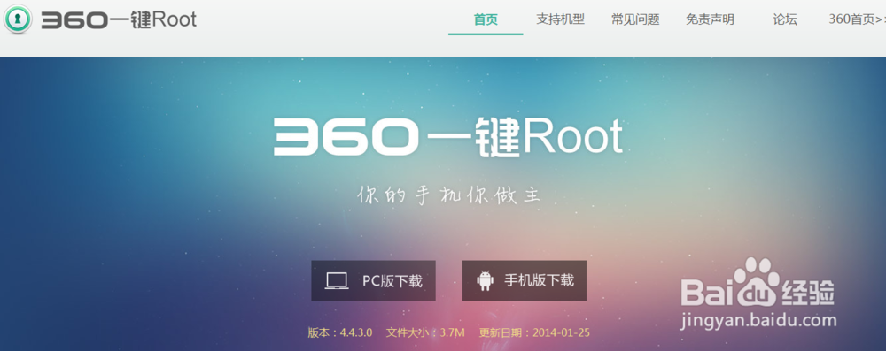
Task: Click the update date 更新日期：2014-01-25
Action: click(534, 332)
